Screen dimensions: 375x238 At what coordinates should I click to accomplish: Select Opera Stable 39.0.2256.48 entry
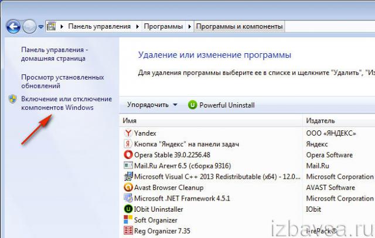(172, 155)
